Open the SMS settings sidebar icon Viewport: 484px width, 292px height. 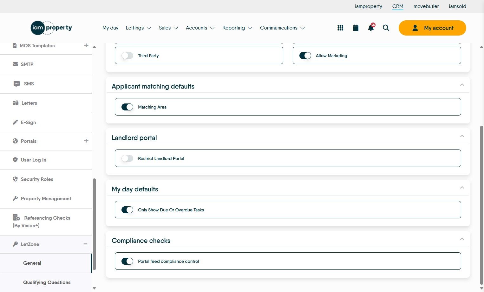16,83
